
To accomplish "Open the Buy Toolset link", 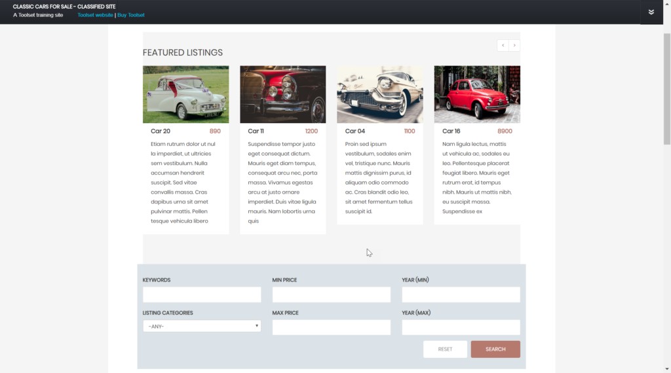I will (x=131, y=15).
